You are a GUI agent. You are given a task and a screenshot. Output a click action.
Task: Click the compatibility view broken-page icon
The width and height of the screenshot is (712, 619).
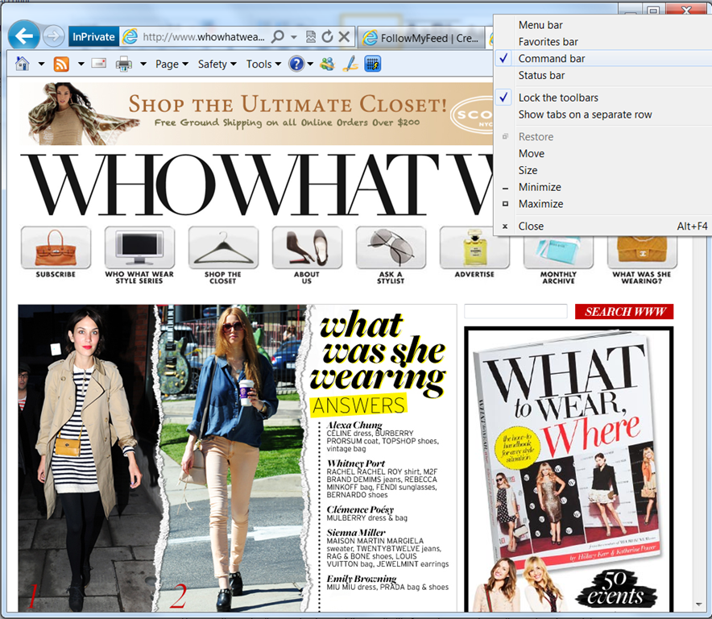click(311, 37)
